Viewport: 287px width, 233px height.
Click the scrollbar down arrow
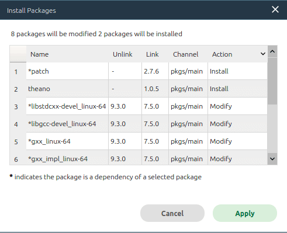click(x=272, y=159)
